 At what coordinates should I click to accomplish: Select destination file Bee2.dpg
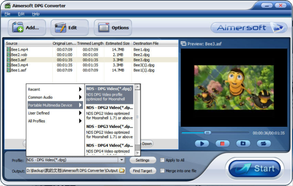[142, 55]
